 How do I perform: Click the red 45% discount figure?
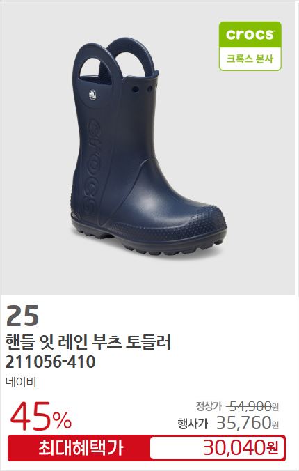41,416
